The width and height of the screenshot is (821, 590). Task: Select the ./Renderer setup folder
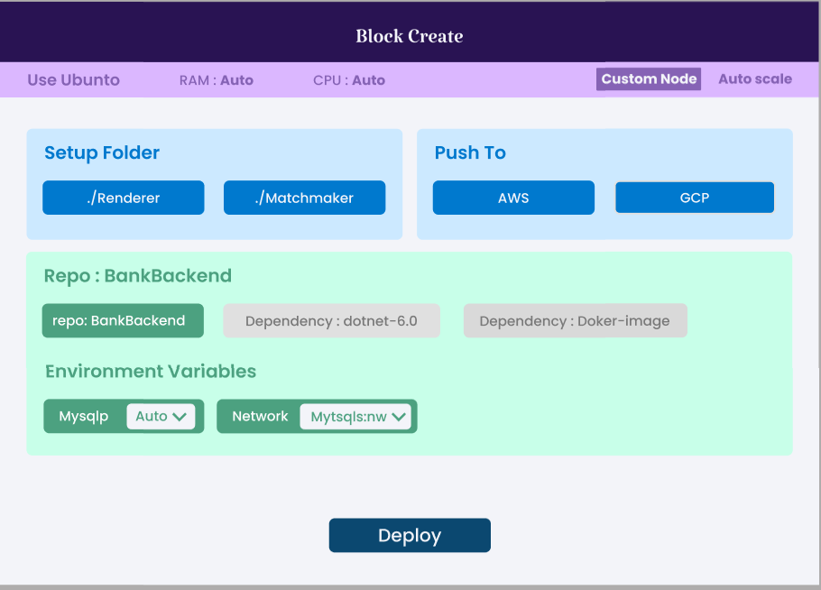tap(123, 197)
